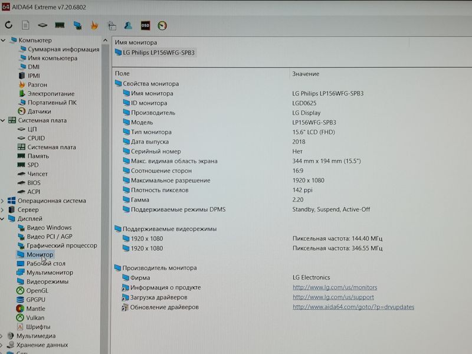Click the monitor diagnostics toolbar icon
The height and width of the screenshot is (354, 472).
click(77, 25)
